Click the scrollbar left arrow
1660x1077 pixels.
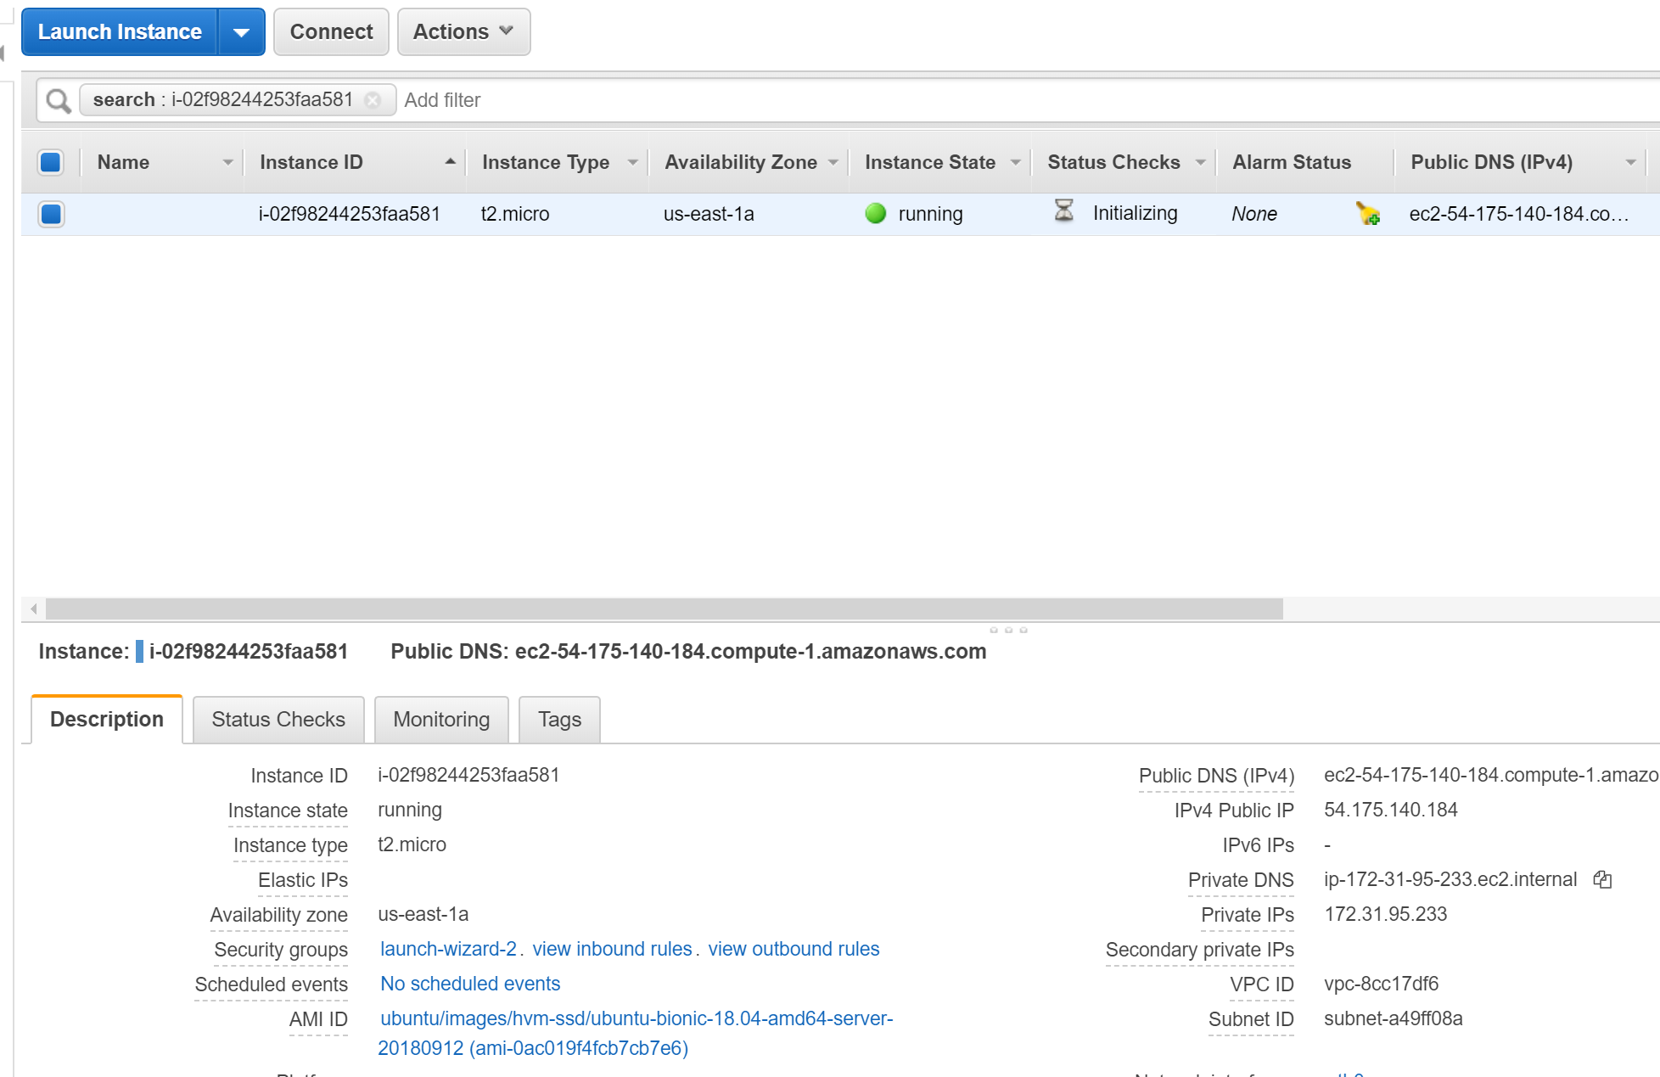(34, 609)
